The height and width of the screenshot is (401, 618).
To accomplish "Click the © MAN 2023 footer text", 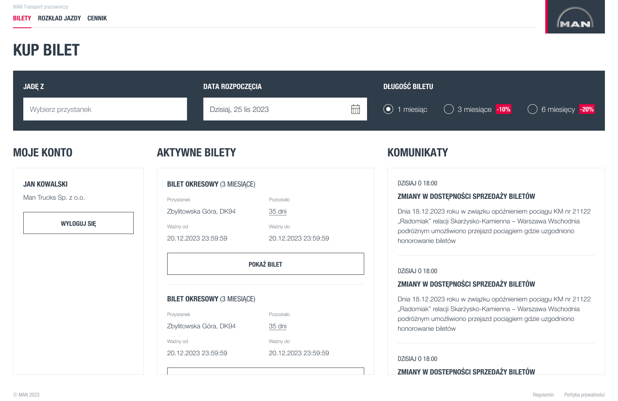I will 26,395.
